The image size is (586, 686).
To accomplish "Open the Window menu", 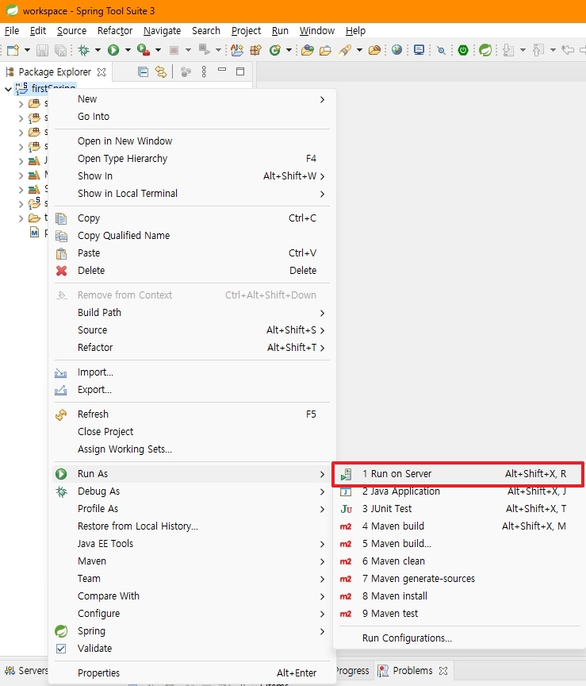I will 317,31.
